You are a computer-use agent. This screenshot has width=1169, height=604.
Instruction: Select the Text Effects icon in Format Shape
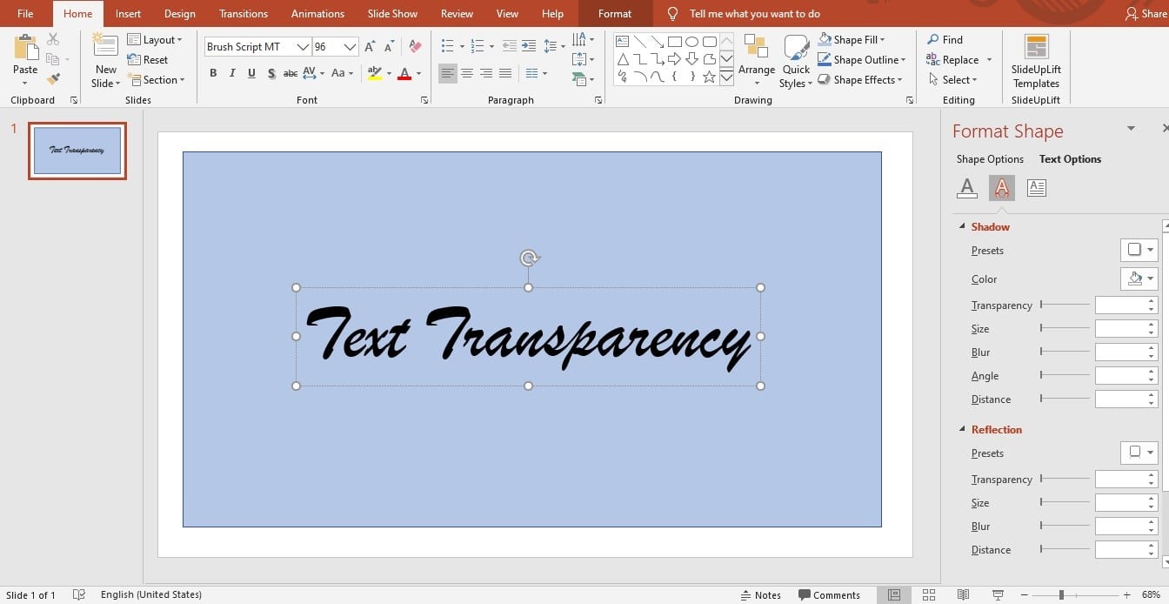(1001, 187)
